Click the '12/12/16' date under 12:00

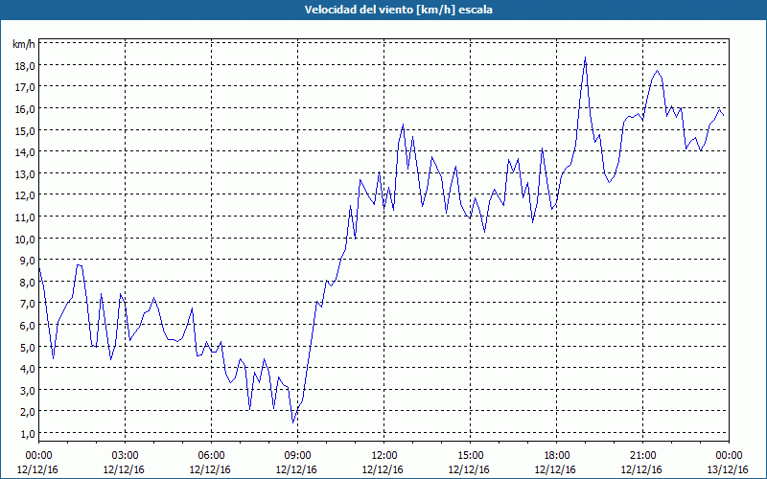(383, 469)
